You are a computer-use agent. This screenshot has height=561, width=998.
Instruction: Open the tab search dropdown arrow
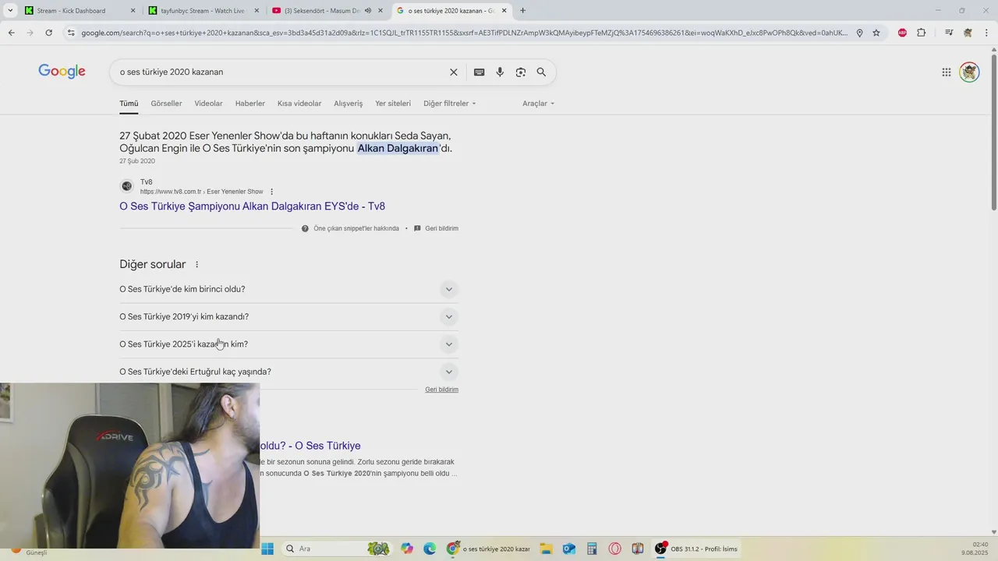10,10
